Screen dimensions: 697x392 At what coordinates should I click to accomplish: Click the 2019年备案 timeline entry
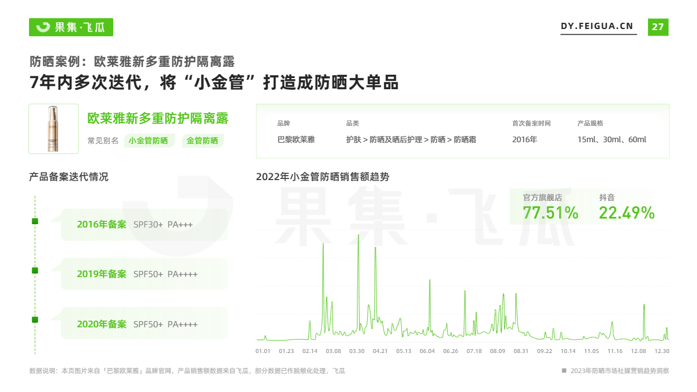[144, 274]
